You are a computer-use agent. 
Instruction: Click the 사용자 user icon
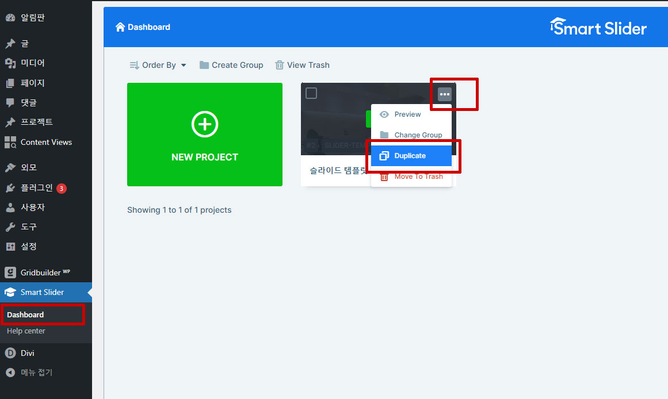[x=10, y=208]
